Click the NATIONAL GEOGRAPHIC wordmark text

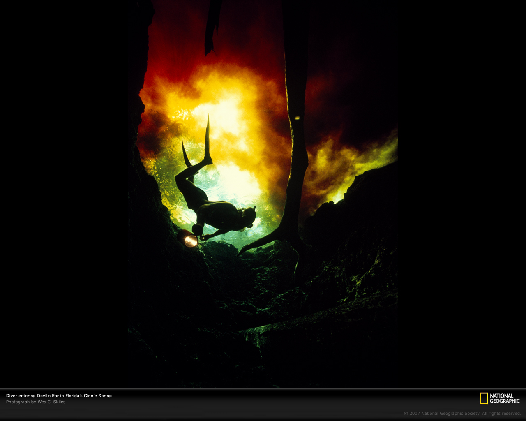pos(505,398)
